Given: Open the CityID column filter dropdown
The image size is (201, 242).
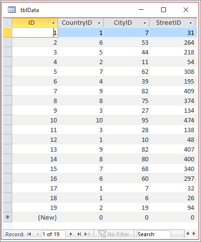Looking at the screenshot, I should 145,23.
